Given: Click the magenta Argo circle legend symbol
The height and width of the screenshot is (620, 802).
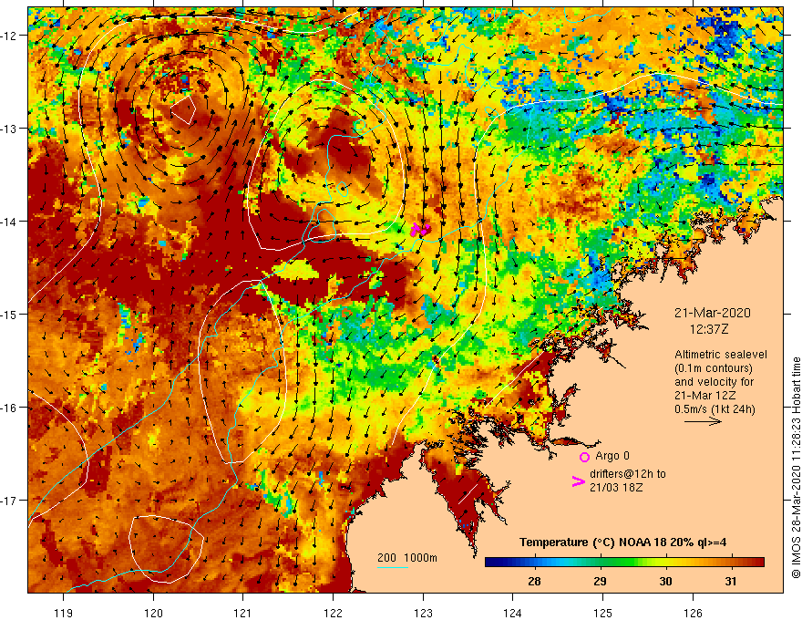Looking at the screenshot, I should tap(584, 457).
